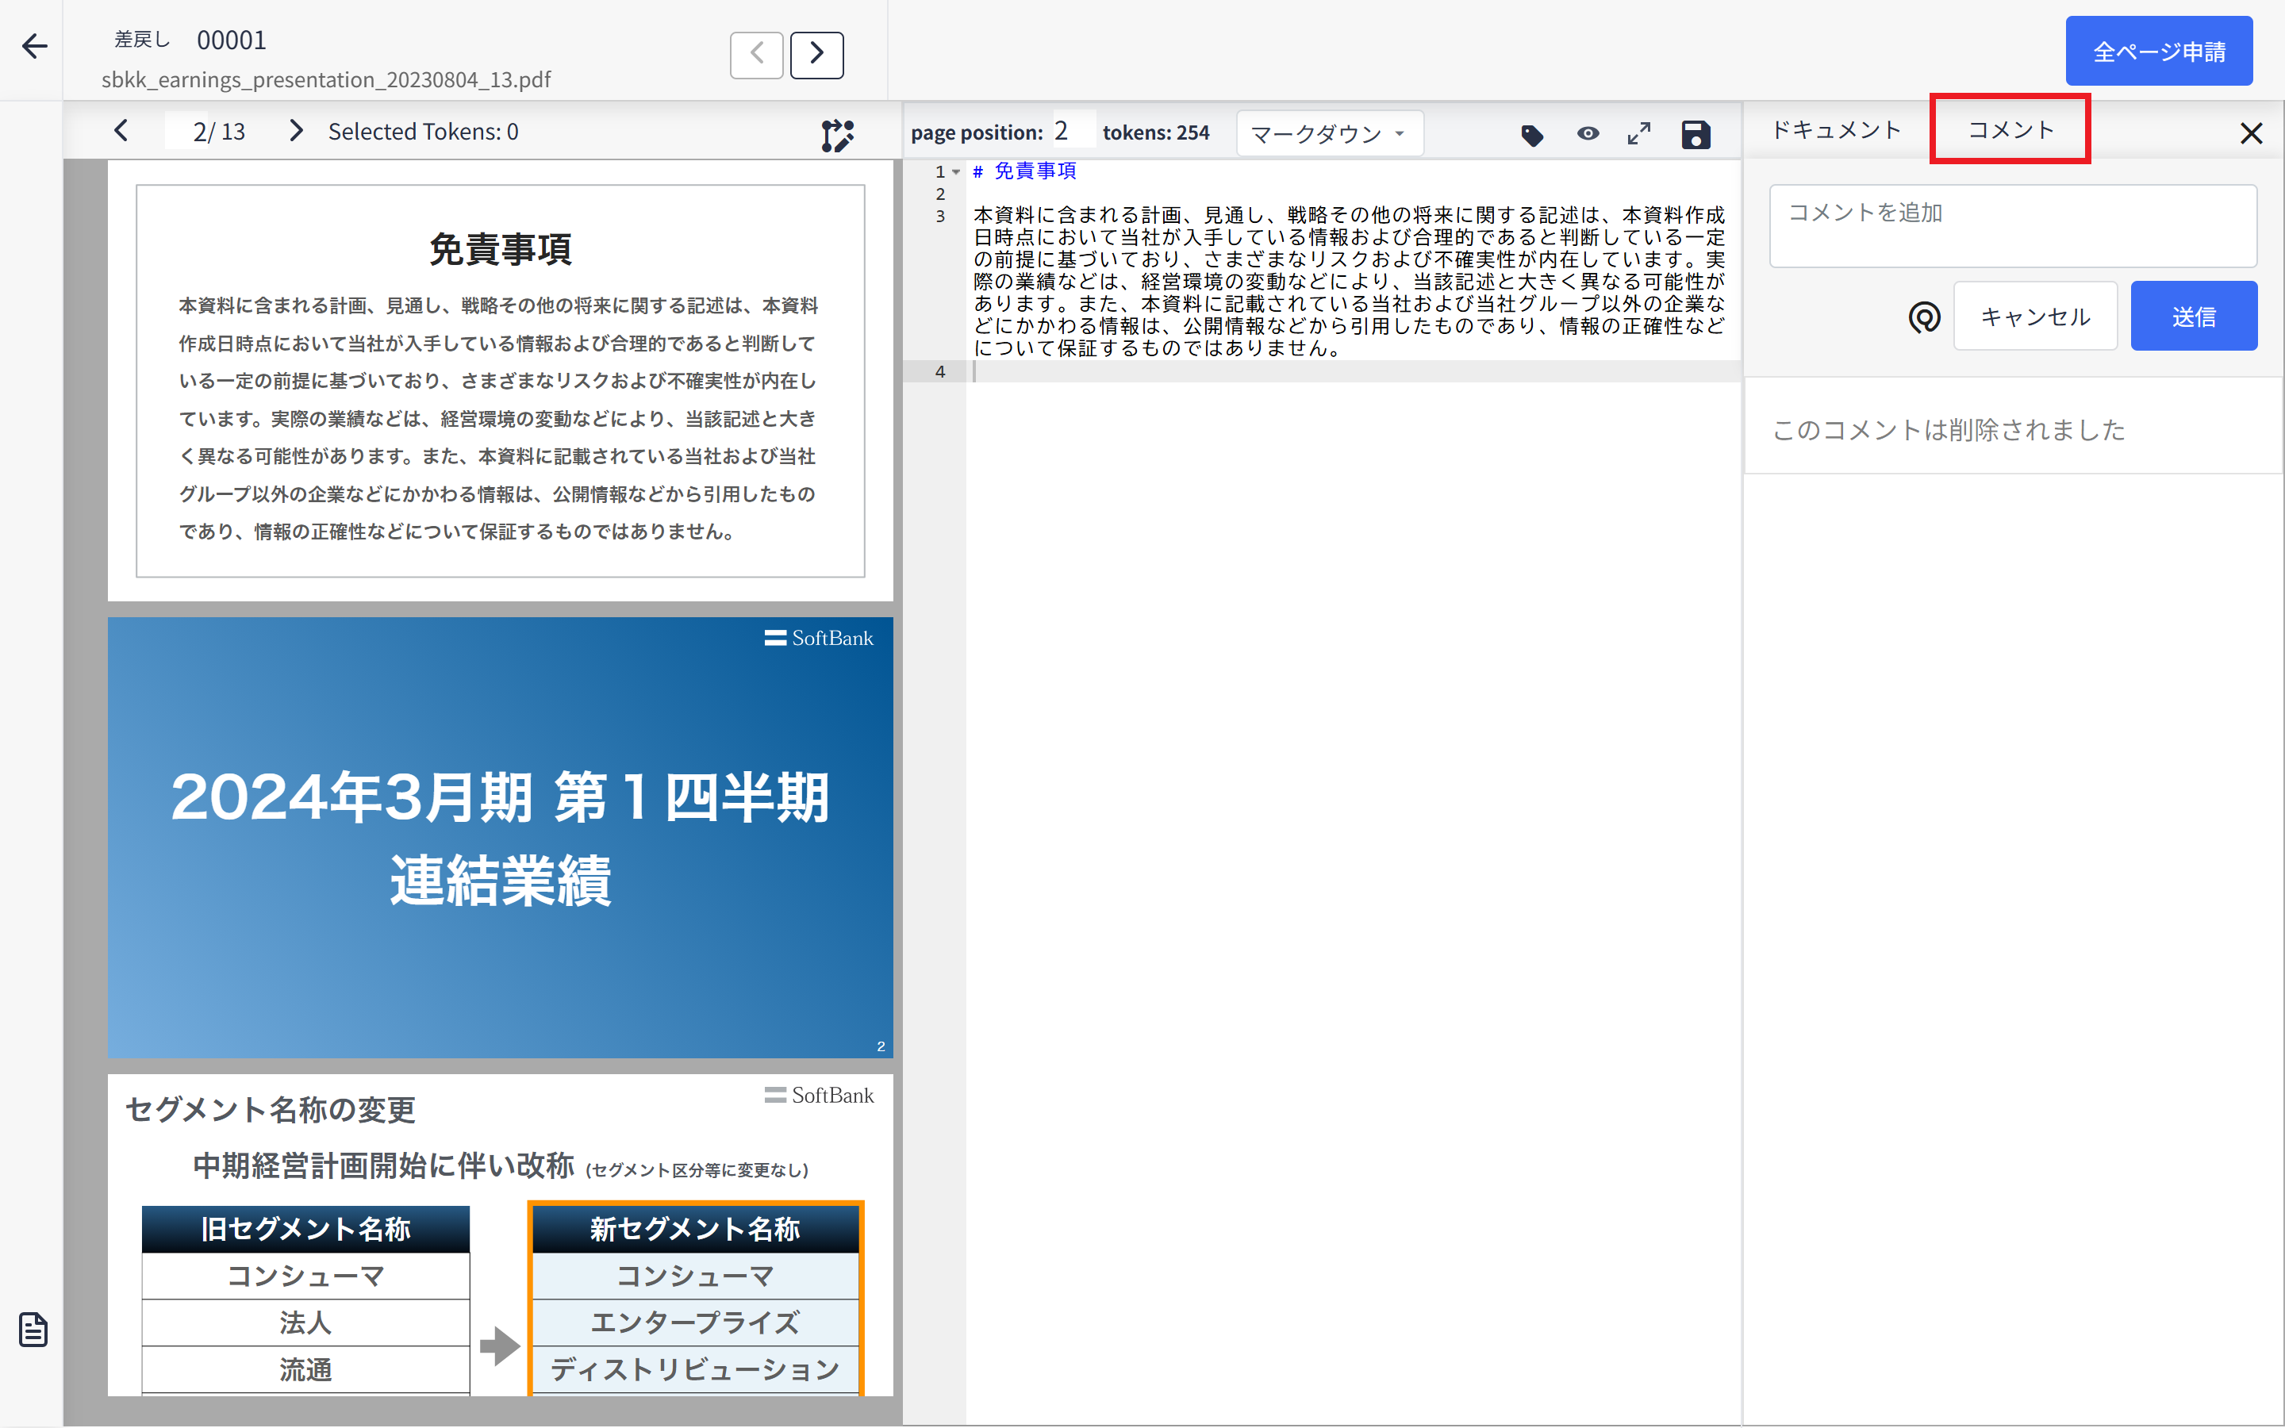Switch to the コメント tab
Image resolution: width=2285 pixels, height=1428 pixels.
2010,130
